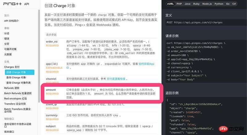
Task: Click the -d amount=100 code line
Action: pyautogui.click(x=178, y=55)
